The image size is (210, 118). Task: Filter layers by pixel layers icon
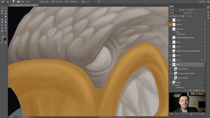pyautogui.click(x=180, y=10)
